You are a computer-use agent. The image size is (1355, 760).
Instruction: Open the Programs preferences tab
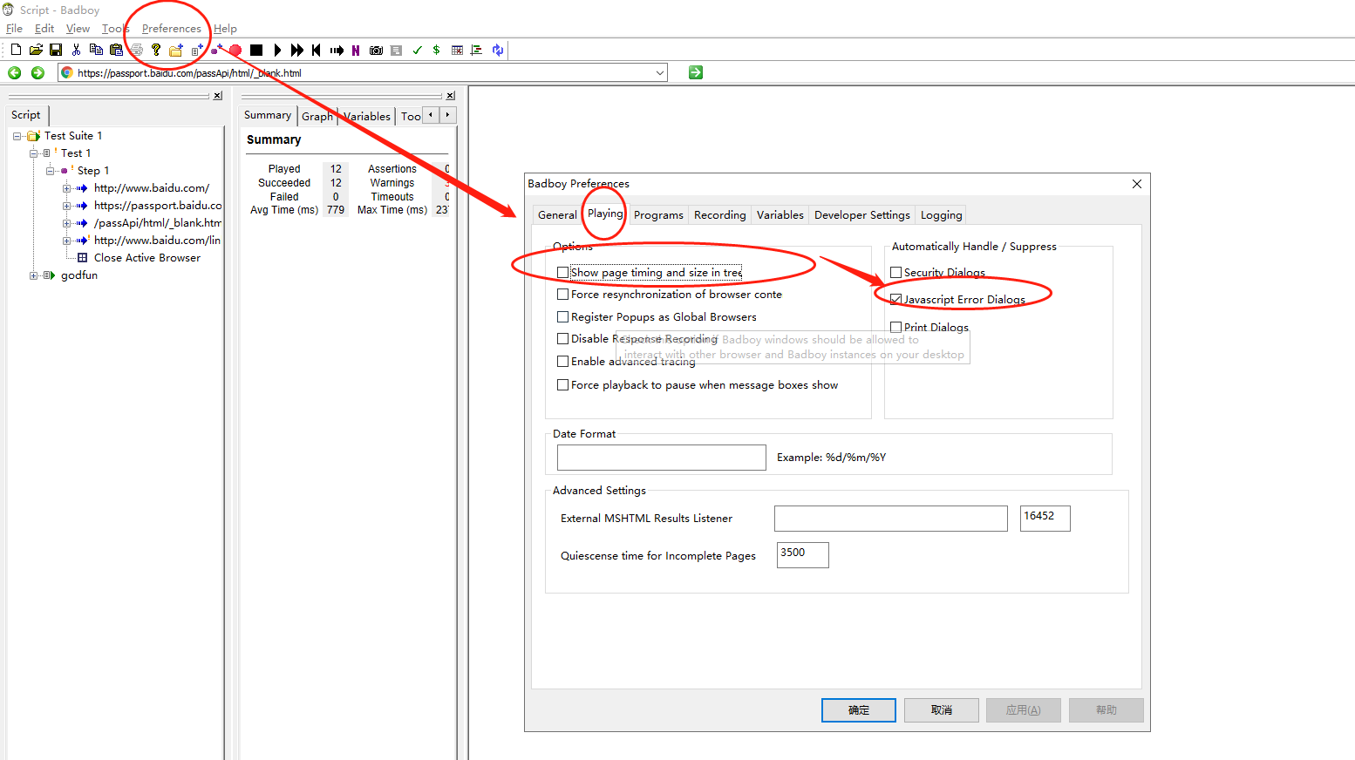(x=658, y=215)
